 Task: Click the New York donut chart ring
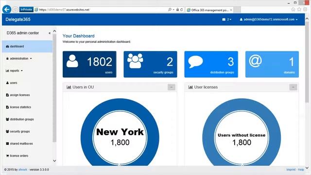tap(86, 138)
